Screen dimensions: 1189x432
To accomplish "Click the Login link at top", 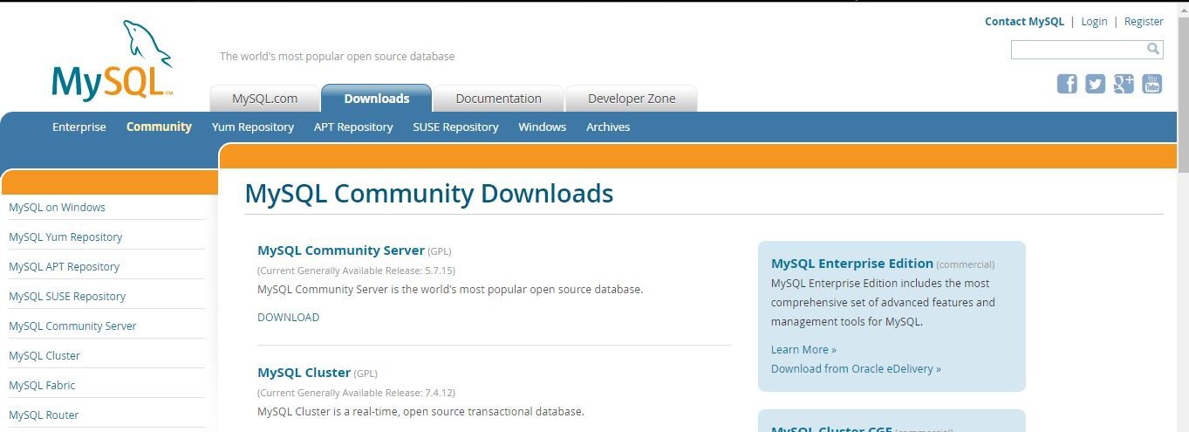I will 1094,21.
